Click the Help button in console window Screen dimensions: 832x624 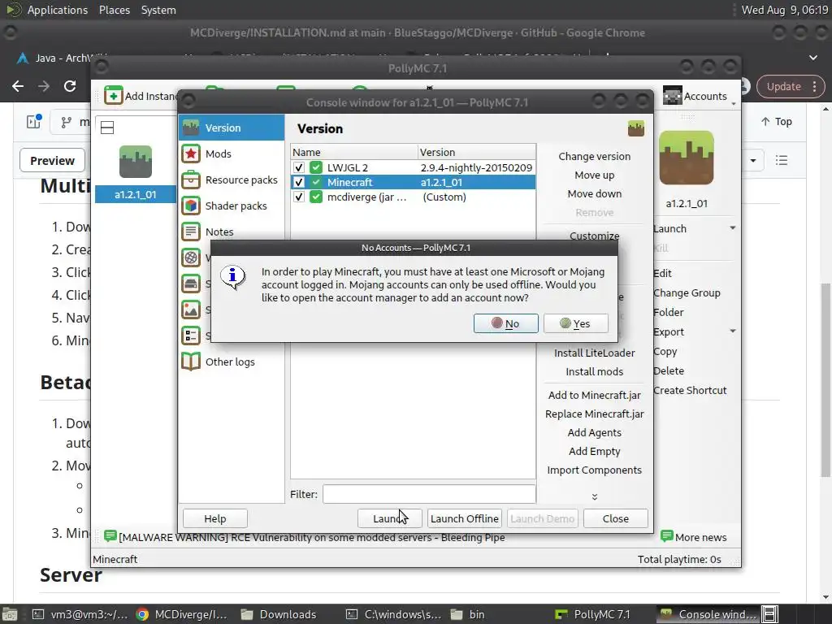click(x=214, y=518)
